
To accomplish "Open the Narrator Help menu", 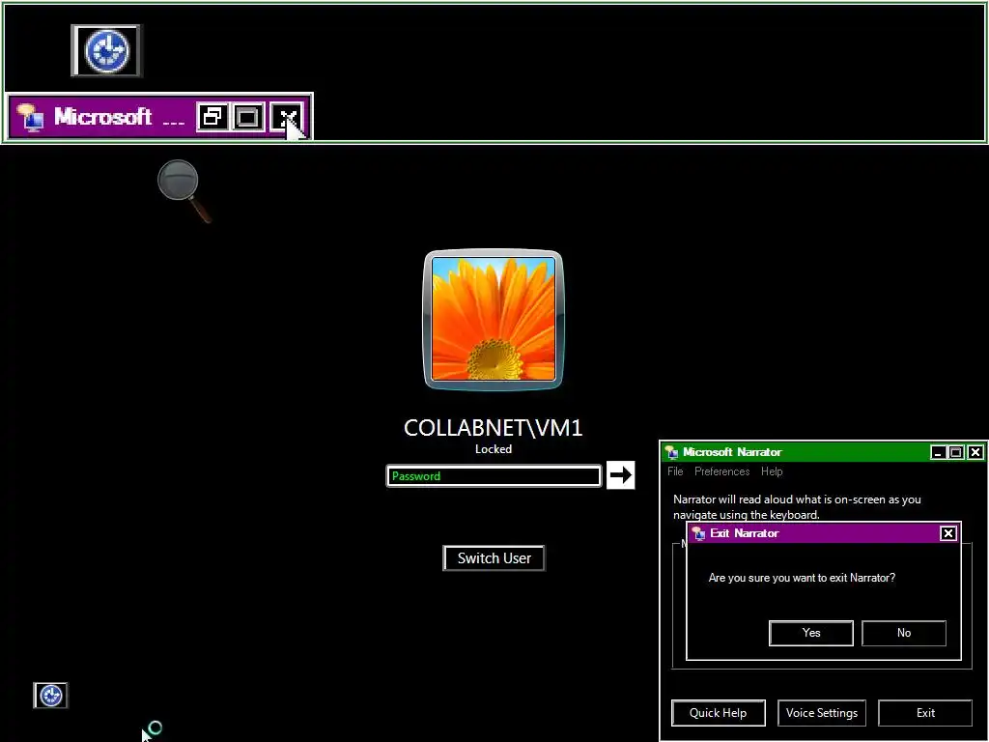I will coord(772,471).
